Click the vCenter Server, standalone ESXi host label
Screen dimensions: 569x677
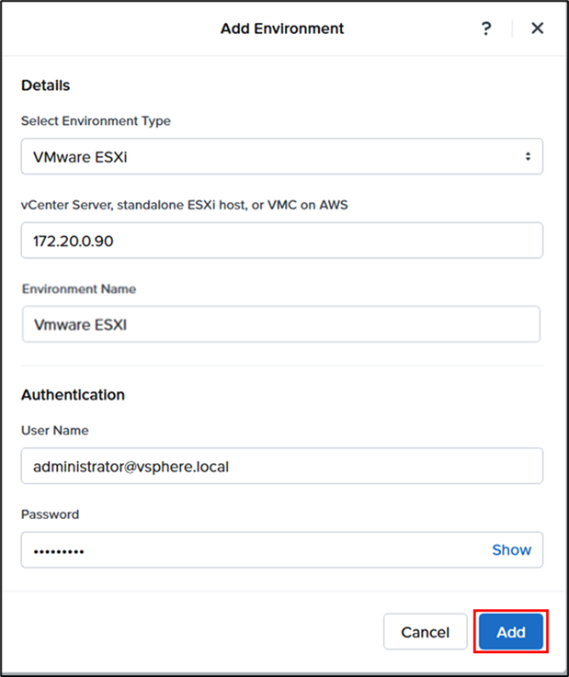click(x=184, y=205)
